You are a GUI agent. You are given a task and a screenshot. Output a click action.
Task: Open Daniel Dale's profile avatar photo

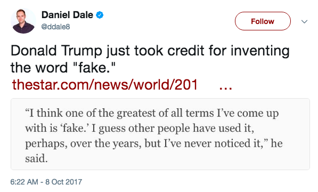coord(23,21)
